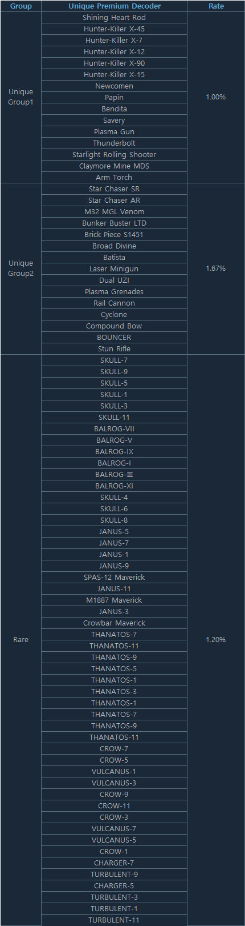245x926 pixels.
Task: Click the Unique Premium Decoder header
Action: 114,6
